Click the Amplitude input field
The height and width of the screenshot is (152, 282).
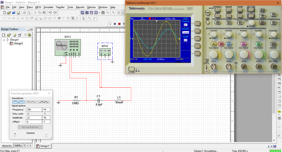(x=34, y=118)
